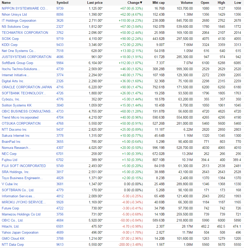Open SoftBank Group Corp link

point(17,63)
